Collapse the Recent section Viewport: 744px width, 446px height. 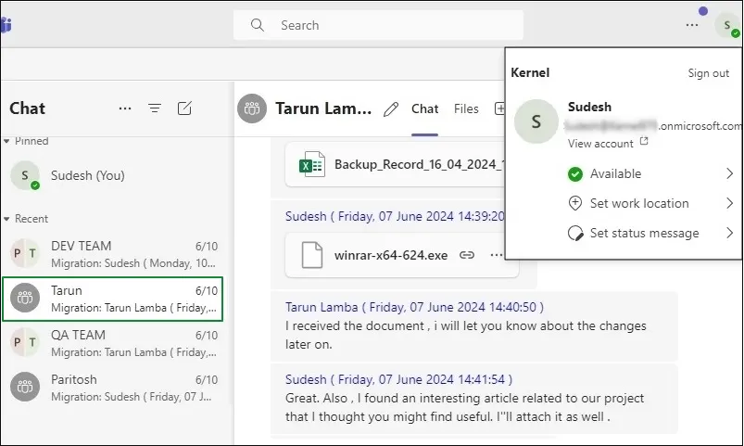(6, 219)
